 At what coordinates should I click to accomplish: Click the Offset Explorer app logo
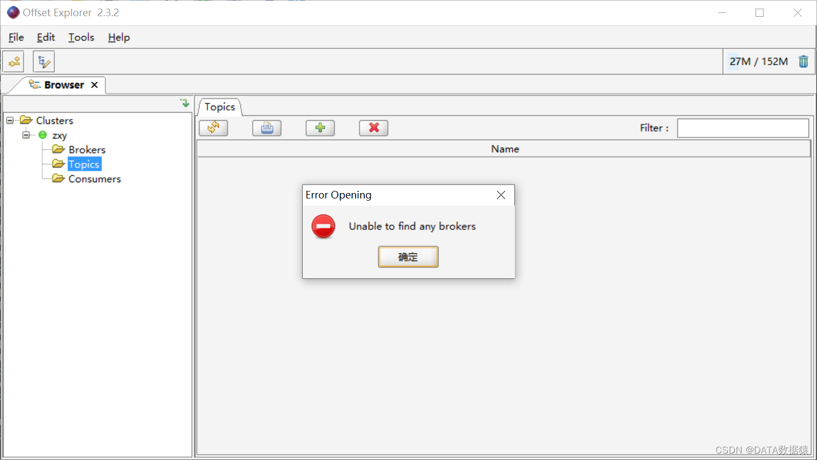[13, 12]
